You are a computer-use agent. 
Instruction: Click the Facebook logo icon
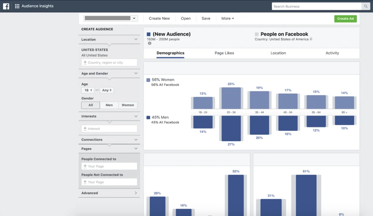[6, 6]
